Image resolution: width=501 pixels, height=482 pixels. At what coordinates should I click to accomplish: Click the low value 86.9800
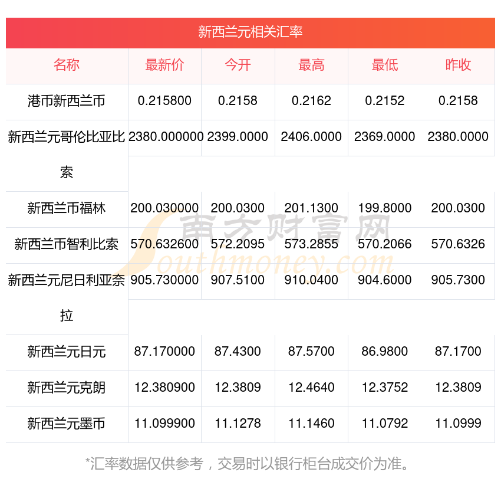coord(385,352)
